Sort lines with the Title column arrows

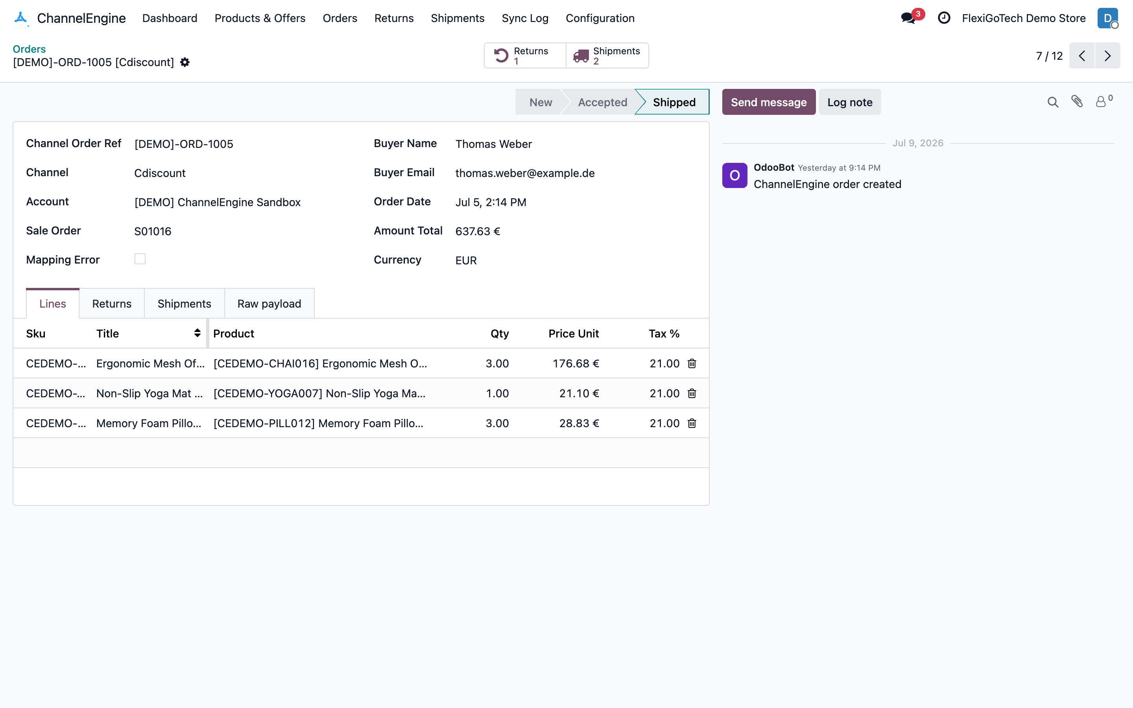pos(197,333)
